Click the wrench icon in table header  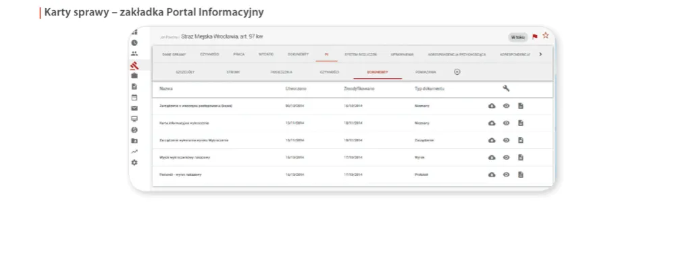point(506,88)
